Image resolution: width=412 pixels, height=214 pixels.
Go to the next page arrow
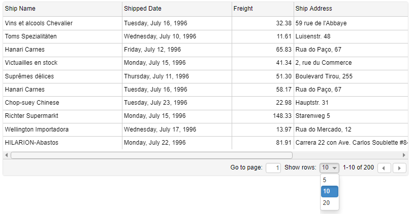[399, 168]
